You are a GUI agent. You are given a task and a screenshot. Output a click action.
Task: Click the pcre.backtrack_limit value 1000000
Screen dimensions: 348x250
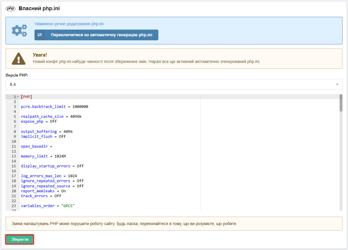(x=80, y=107)
